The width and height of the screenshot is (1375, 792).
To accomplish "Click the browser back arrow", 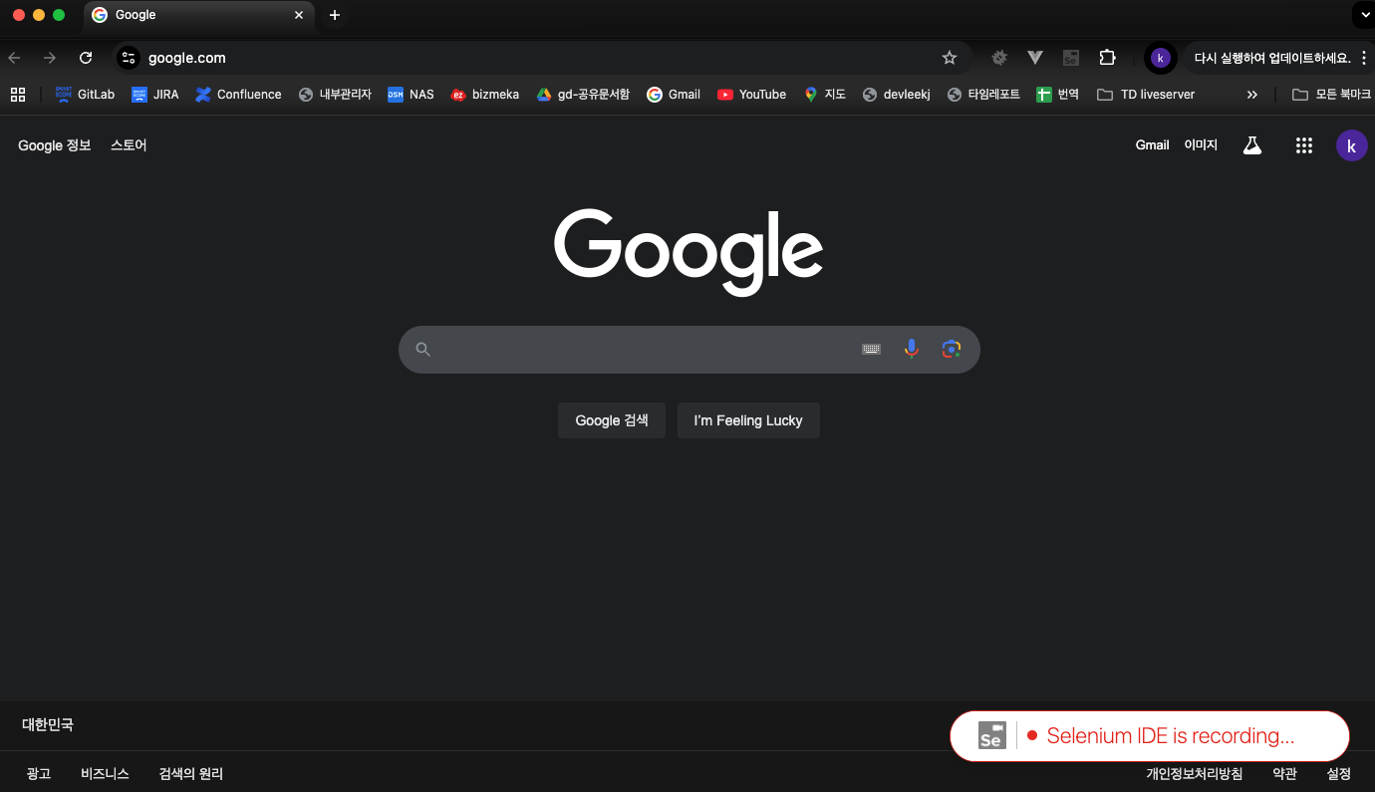I will pyautogui.click(x=14, y=58).
